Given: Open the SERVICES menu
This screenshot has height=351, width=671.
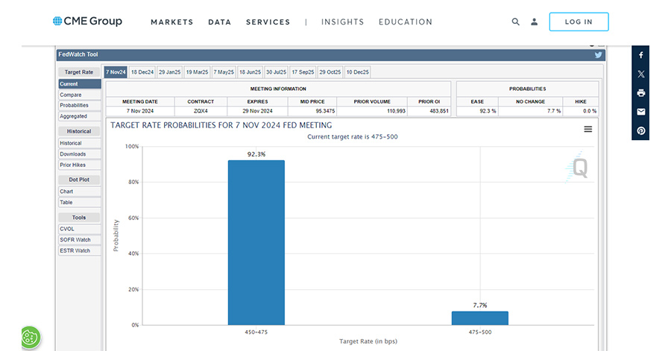Looking at the screenshot, I should click(x=268, y=22).
